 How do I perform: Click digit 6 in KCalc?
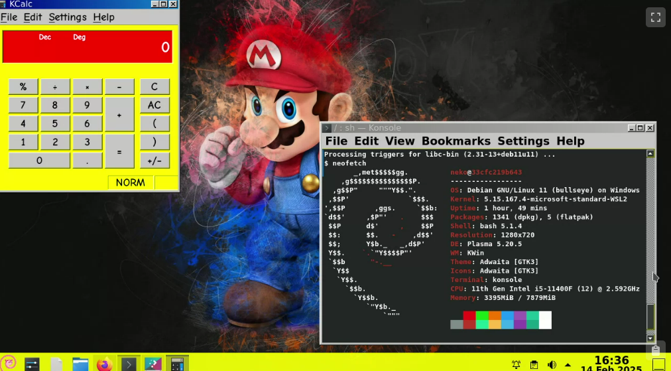tap(88, 124)
